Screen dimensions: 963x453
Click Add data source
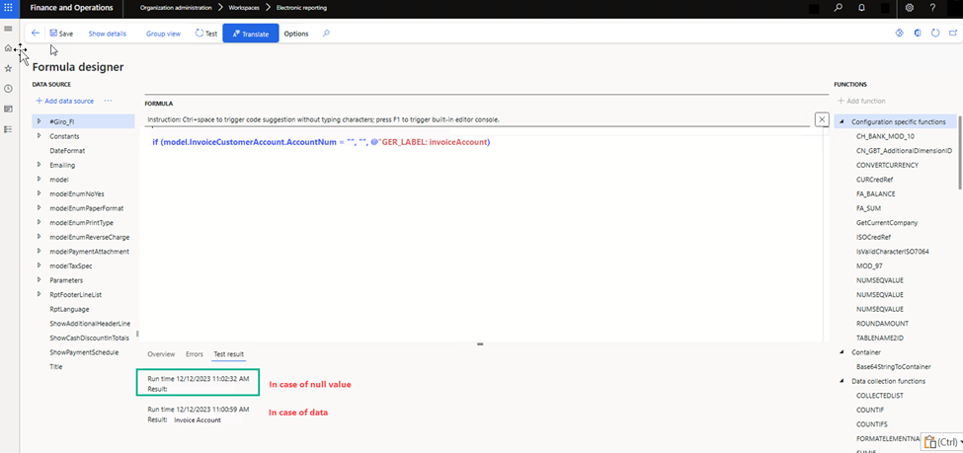pyautogui.click(x=64, y=101)
